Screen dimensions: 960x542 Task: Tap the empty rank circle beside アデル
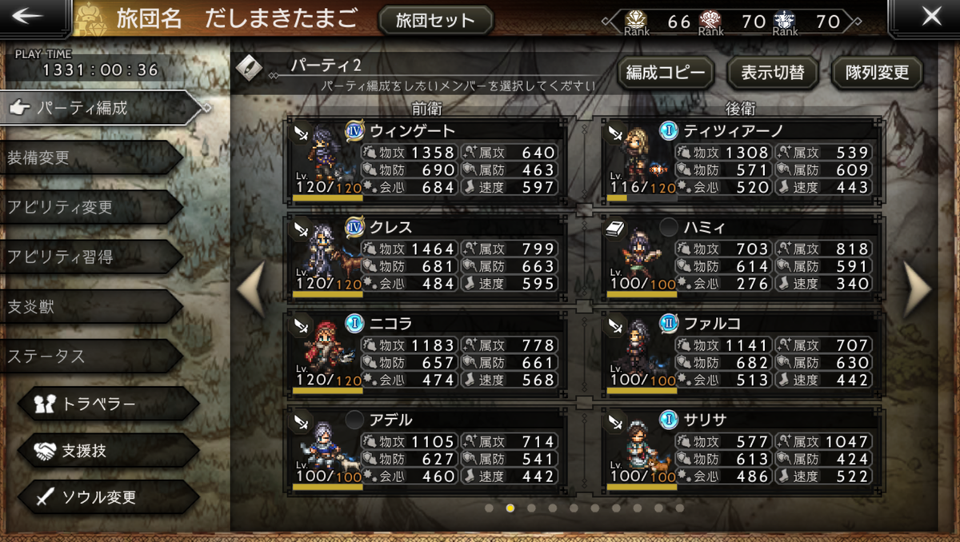point(354,419)
